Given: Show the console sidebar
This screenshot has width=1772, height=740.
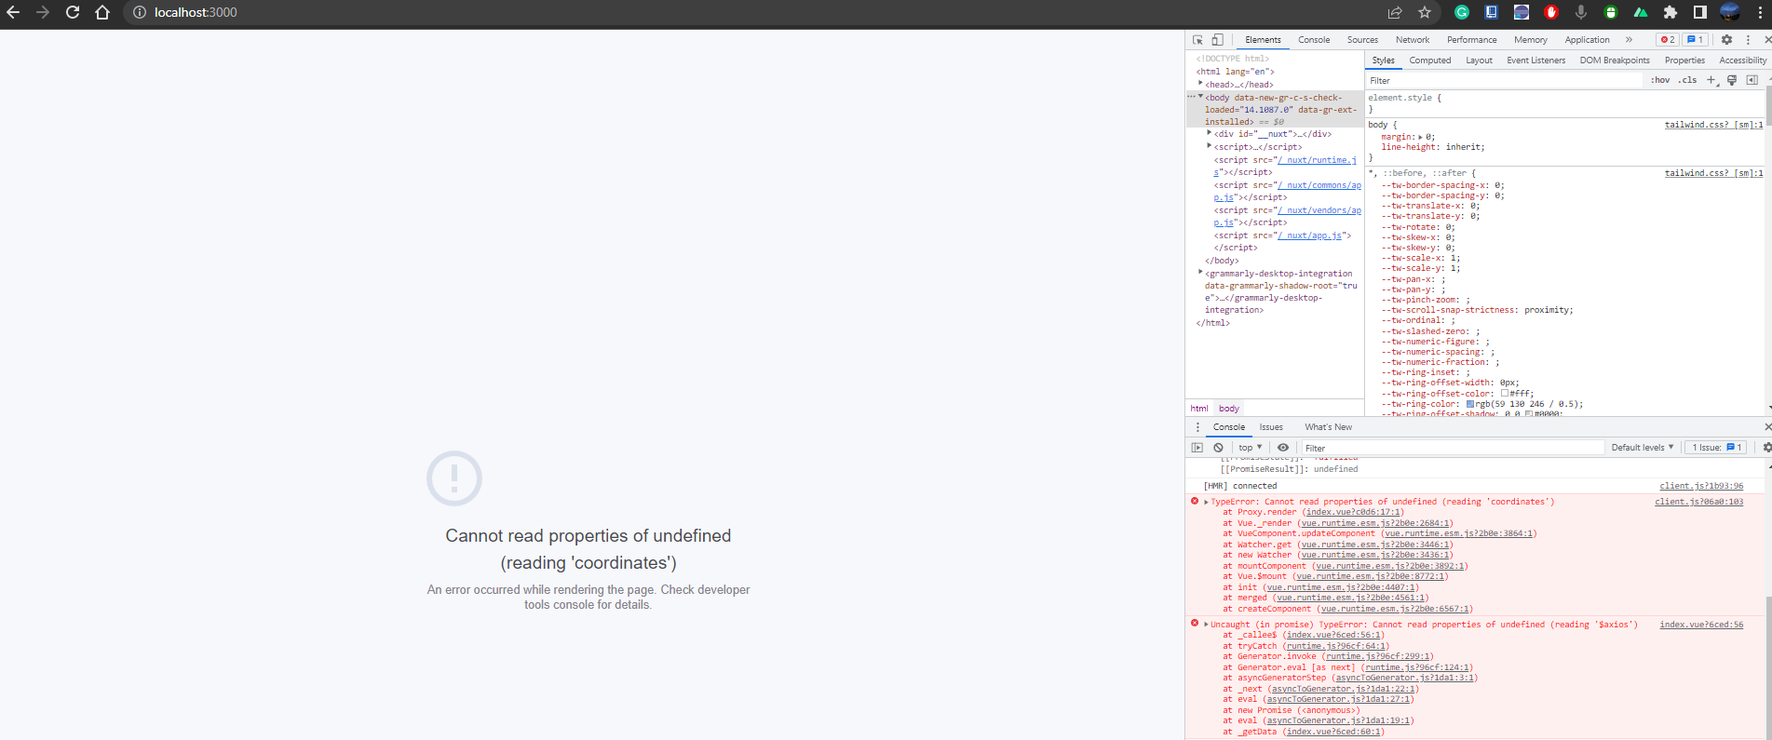Looking at the screenshot, I should point(1197,448).
